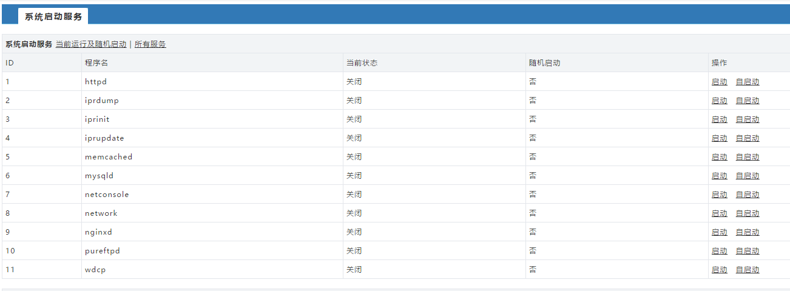The height and width of the screenshot is (291, 790).
Task: Click the 否 value in the httpd row
Action: (533, 81)
